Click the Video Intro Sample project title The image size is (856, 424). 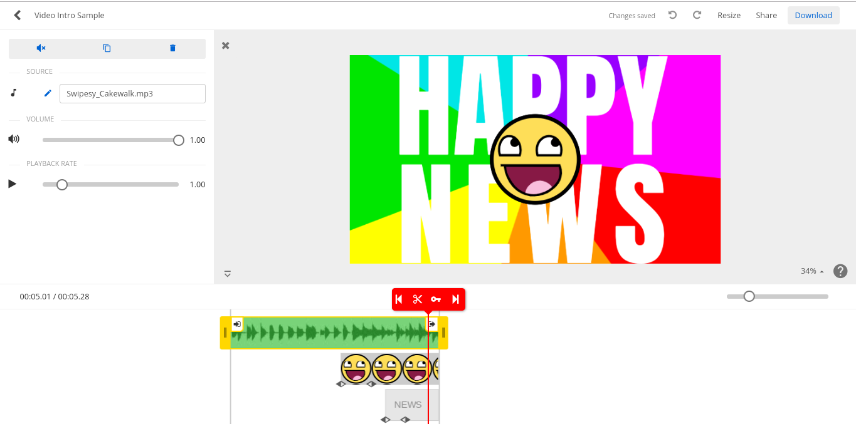70,15
